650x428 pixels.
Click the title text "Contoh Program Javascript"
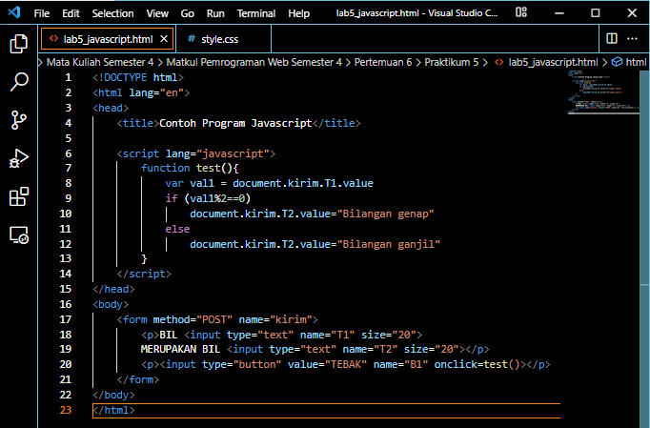click(x=235, y=123)
